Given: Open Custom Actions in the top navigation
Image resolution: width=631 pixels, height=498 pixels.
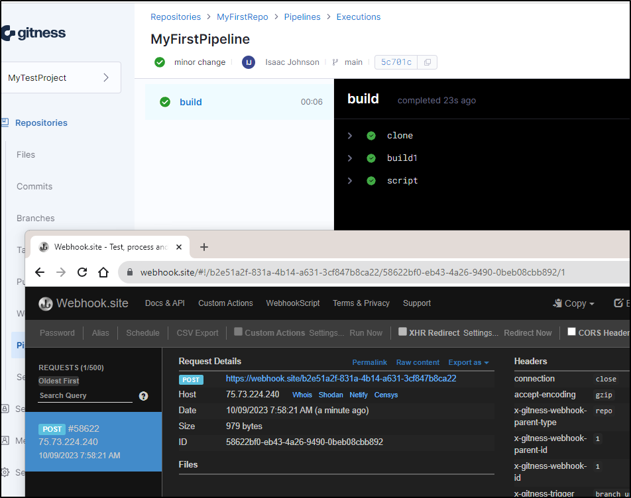Looking at the screenshot, I should (x=225, y=303).
